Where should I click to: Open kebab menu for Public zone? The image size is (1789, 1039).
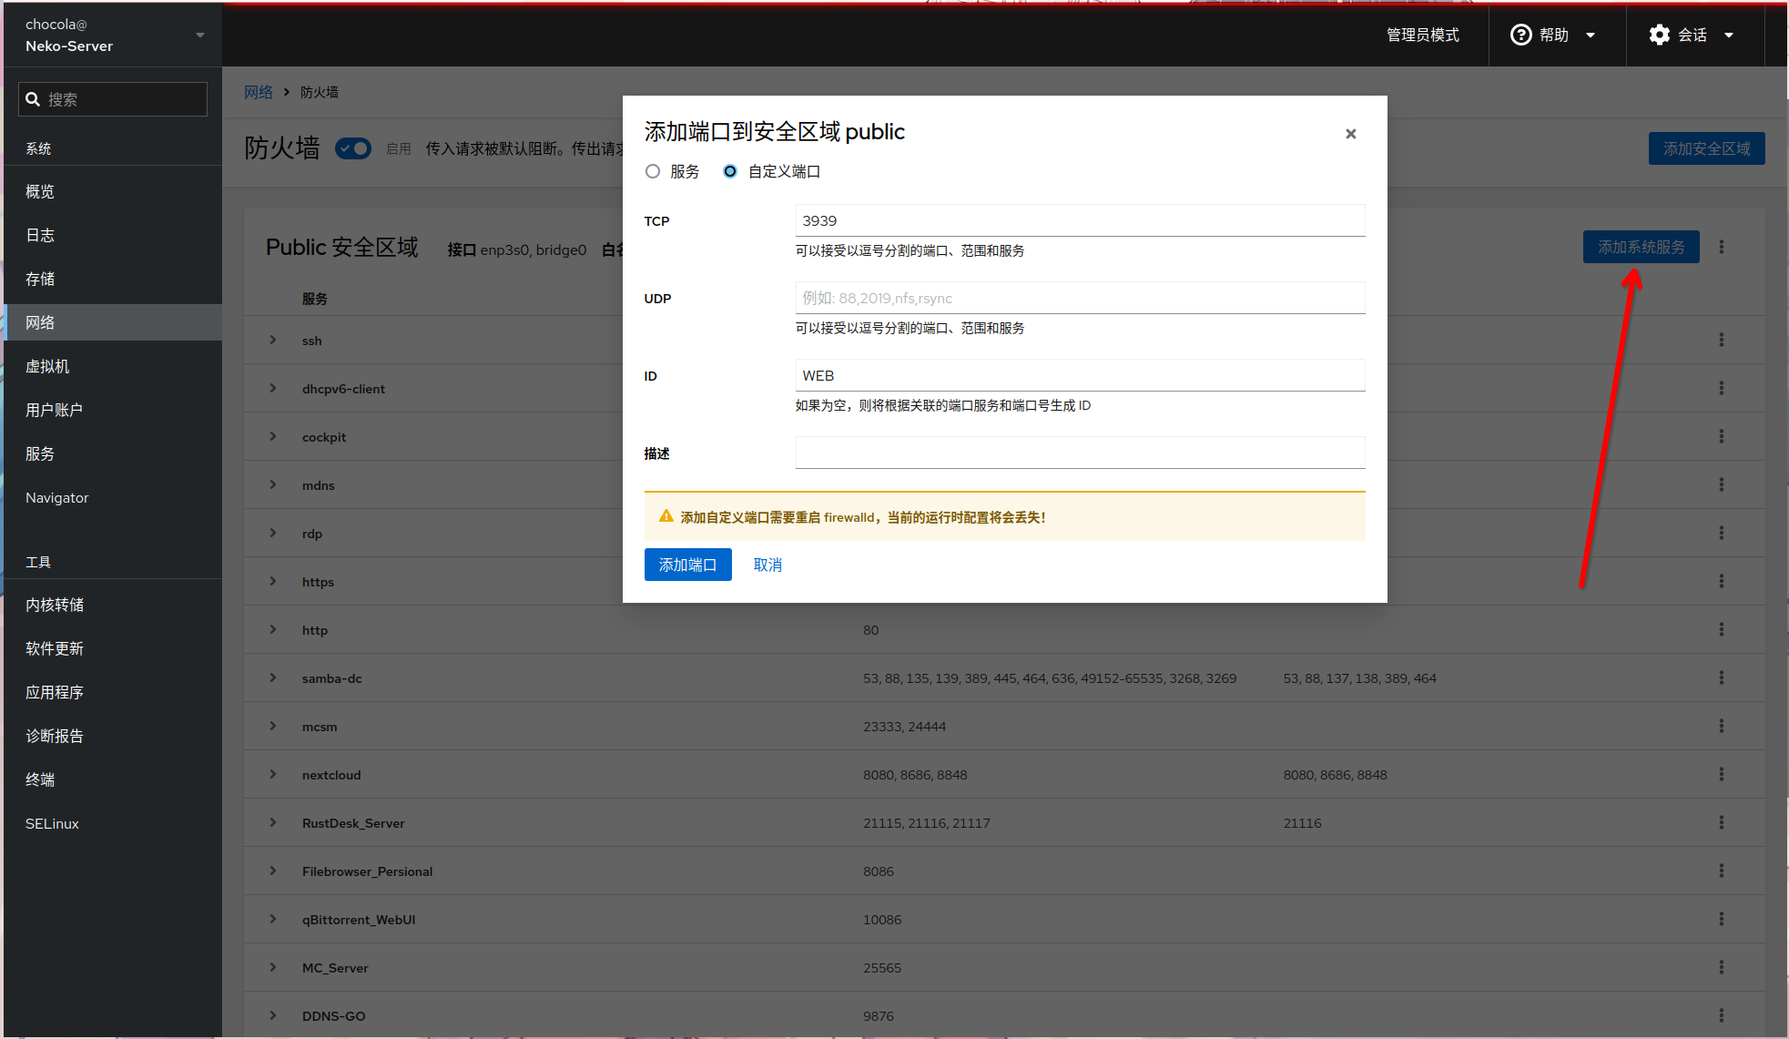(x=1721, y=247)
